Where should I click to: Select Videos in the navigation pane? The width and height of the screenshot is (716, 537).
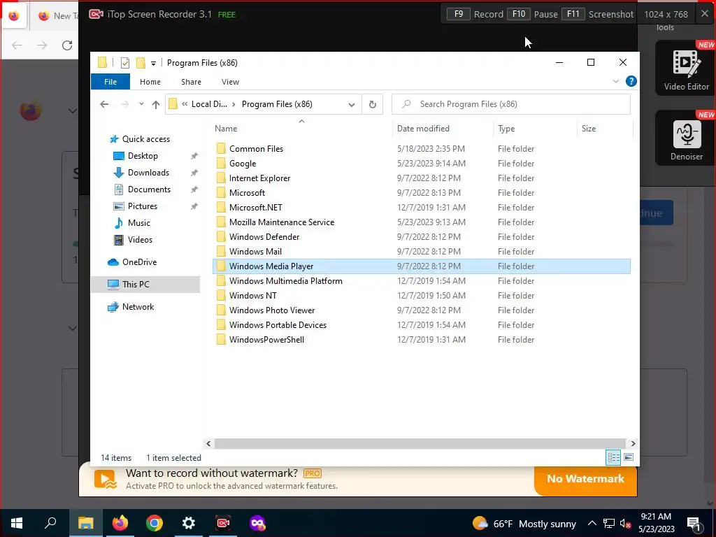(140, 240)
